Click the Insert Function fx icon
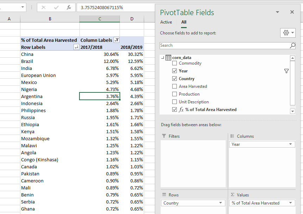 click(69, 7)
